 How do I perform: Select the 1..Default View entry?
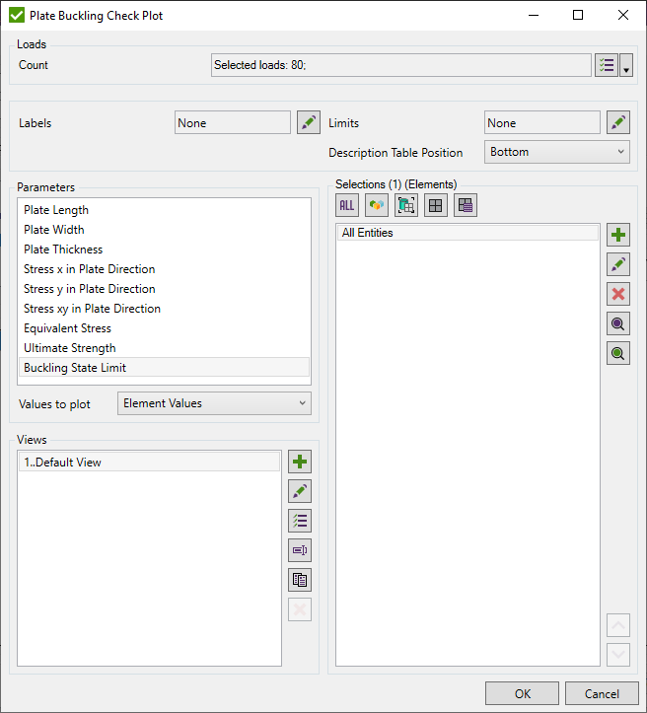[148, 463]
